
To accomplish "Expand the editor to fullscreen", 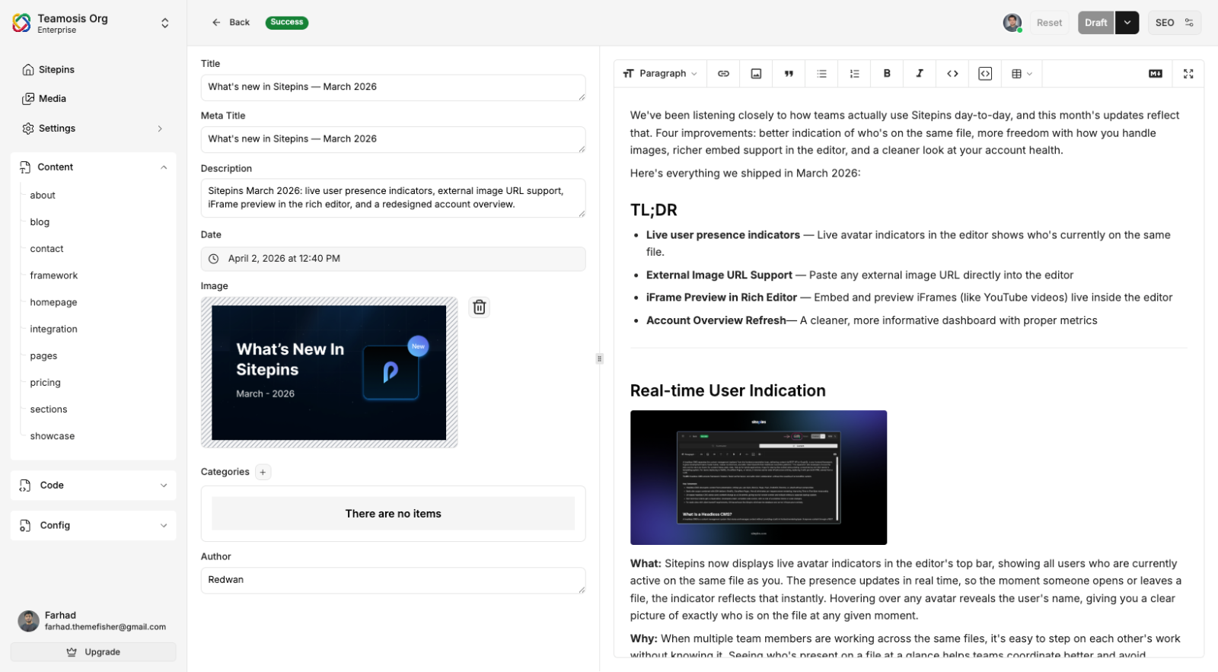I will click(1188, 74).
